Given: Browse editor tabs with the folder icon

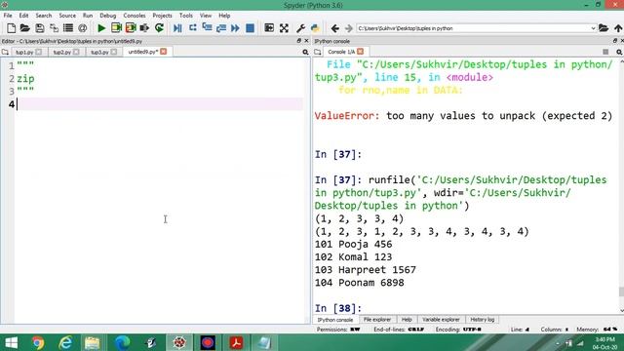Looking at the screenshot, I should tap(5, 52).
